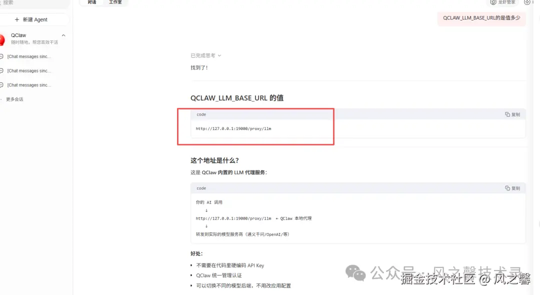Expand the 已完成思考 thinking section
Image resolution: width=540 pixels, height=295 pixels.
coord(205,55)
